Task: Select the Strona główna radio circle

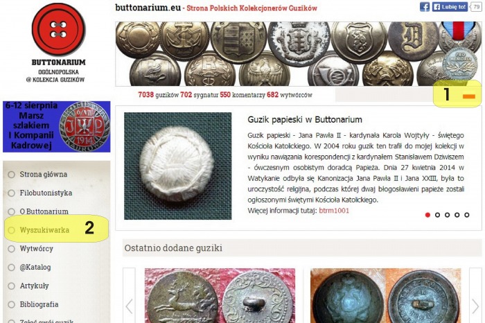Action: click(12, 175)
